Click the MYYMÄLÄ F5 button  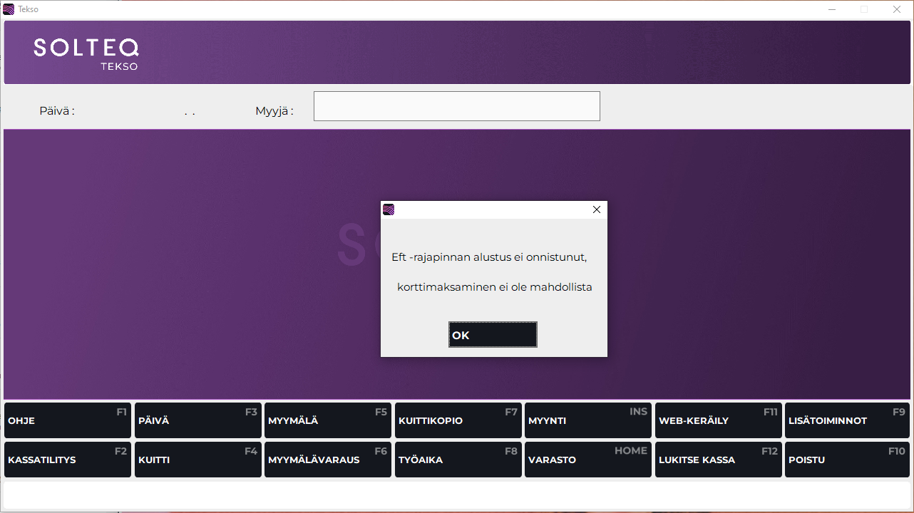click(x=328, y=420)
